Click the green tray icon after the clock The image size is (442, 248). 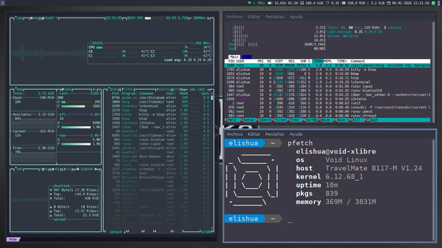tap(433, 3)
